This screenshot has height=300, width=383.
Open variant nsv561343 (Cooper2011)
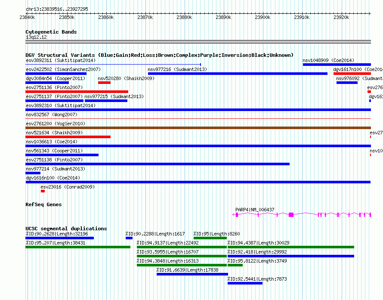[x=54, y=151]
